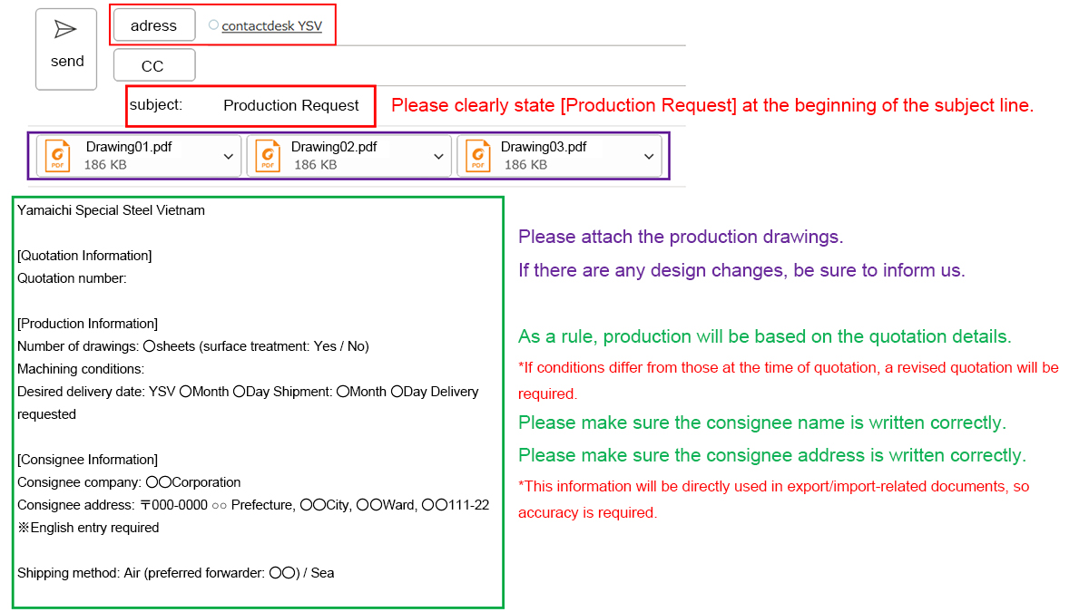Click the PDF icon of Drawing02.pdf
1089x612 pixels.
268,156
